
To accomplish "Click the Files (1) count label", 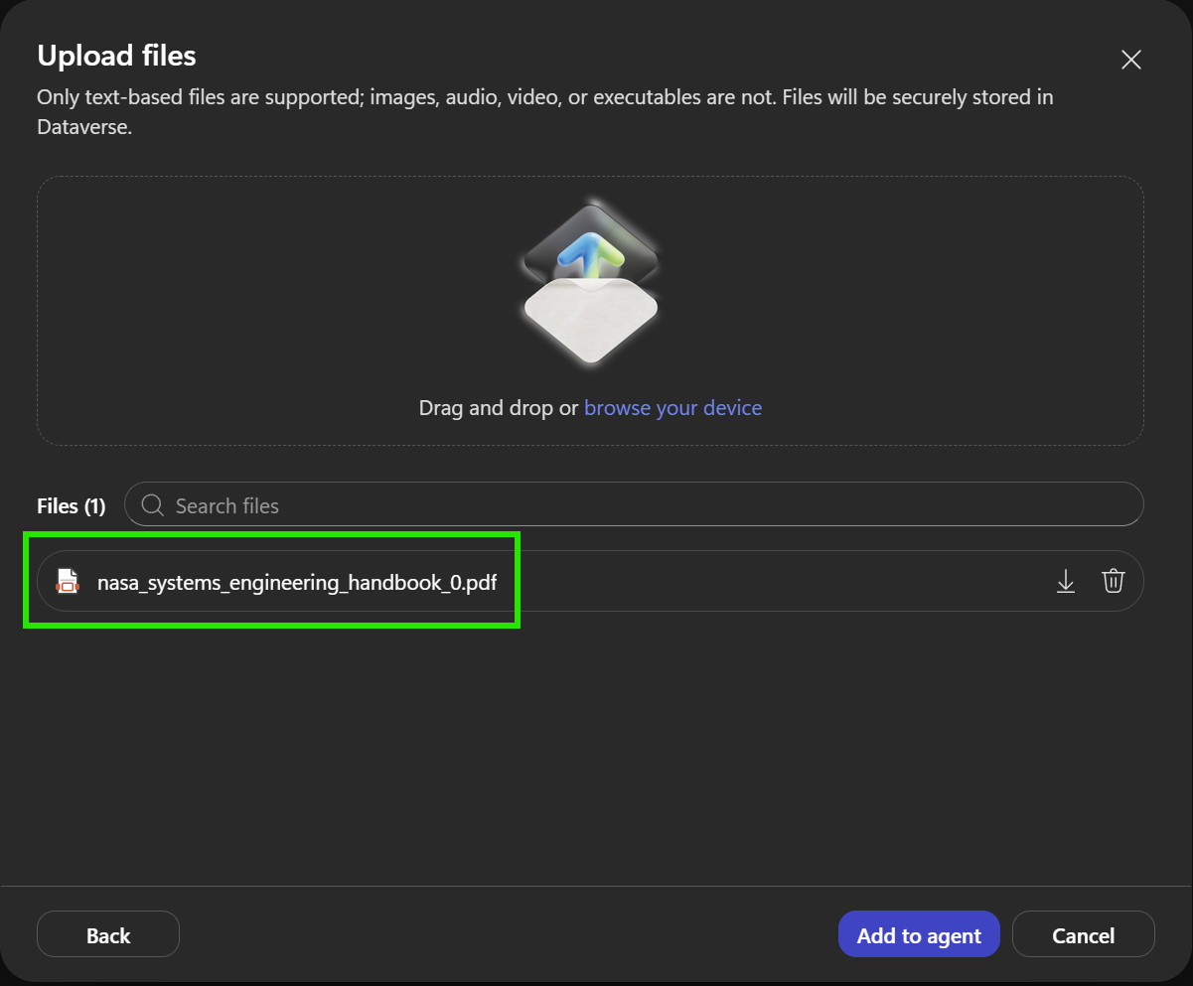I will point(71,506).
